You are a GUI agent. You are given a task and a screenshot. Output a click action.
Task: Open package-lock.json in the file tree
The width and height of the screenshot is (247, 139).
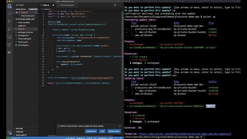coord(25,32)
